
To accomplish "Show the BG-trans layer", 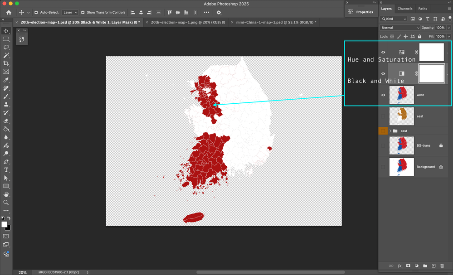I will coord(383,145).
